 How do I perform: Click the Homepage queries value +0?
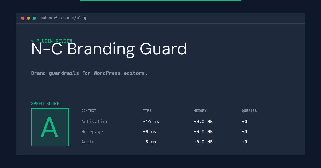244,132
